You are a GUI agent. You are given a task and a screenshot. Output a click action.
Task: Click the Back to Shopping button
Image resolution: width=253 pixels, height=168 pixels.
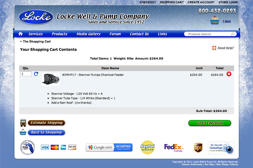46,133
